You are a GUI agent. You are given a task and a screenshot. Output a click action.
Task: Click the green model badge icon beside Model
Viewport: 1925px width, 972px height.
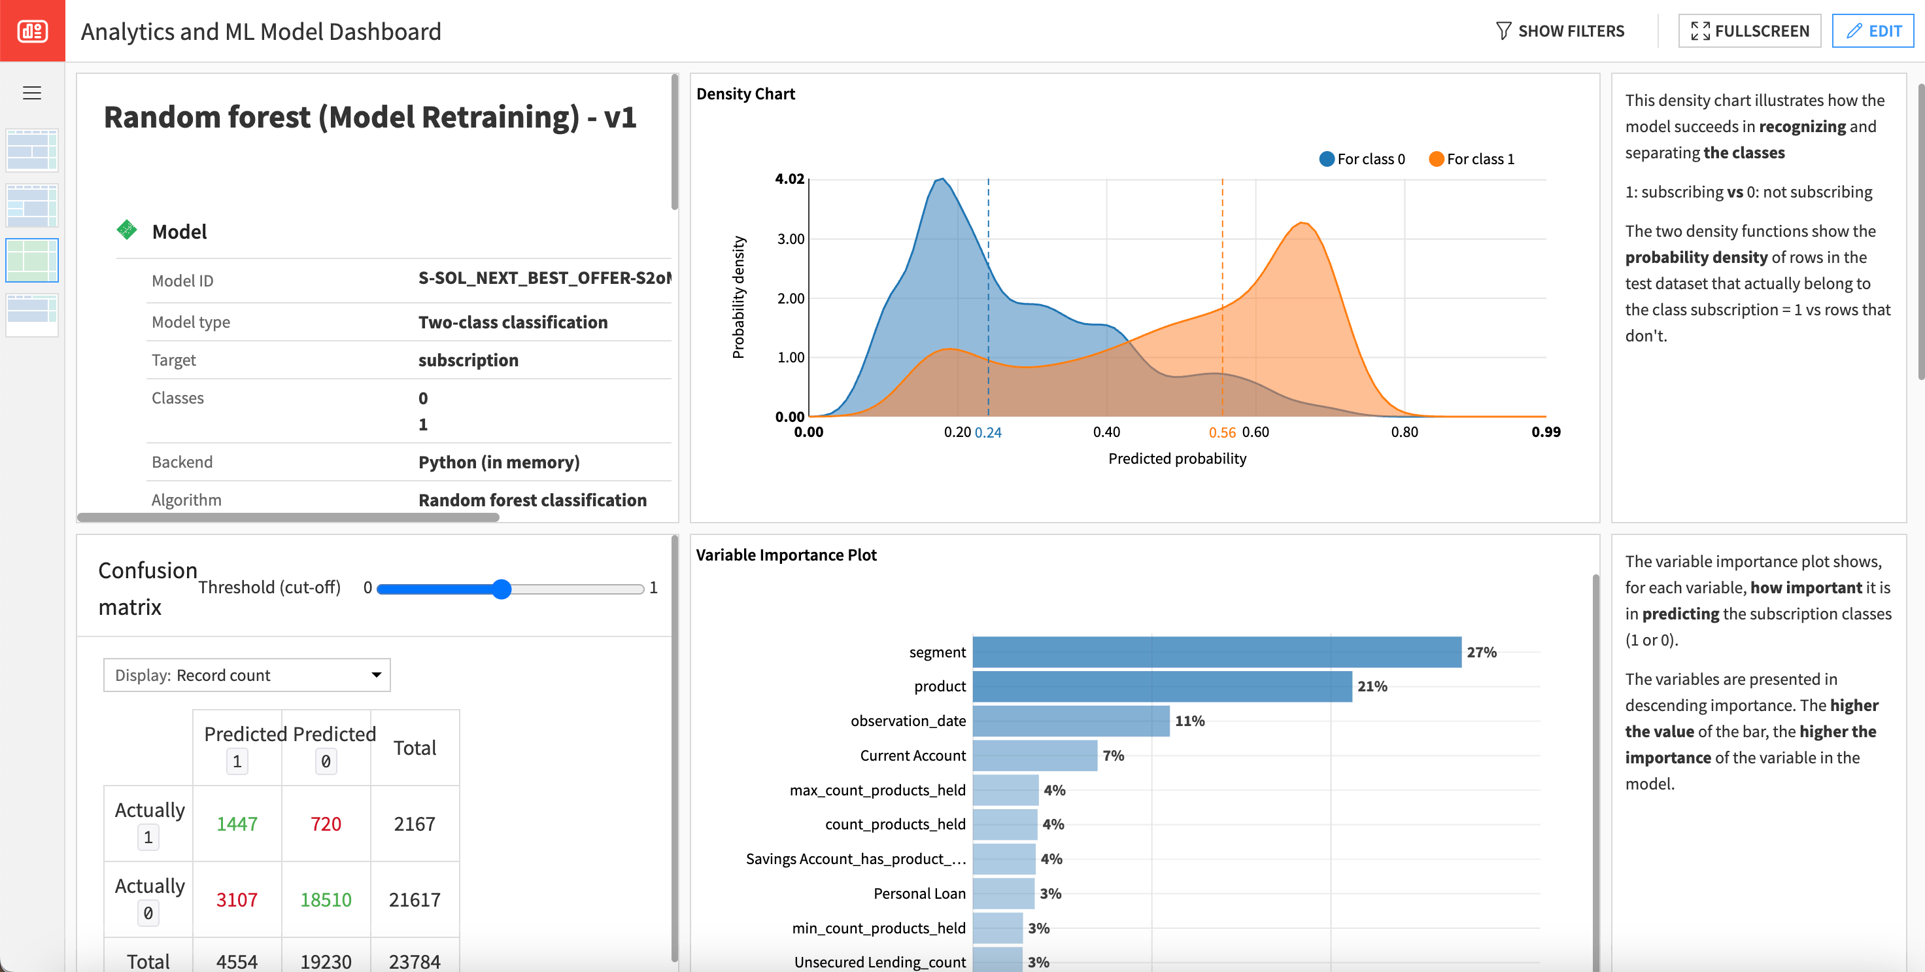click(127, 230)
